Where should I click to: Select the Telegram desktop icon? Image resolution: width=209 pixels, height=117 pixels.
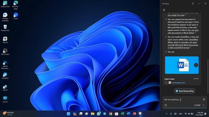(x=5, y=76)
